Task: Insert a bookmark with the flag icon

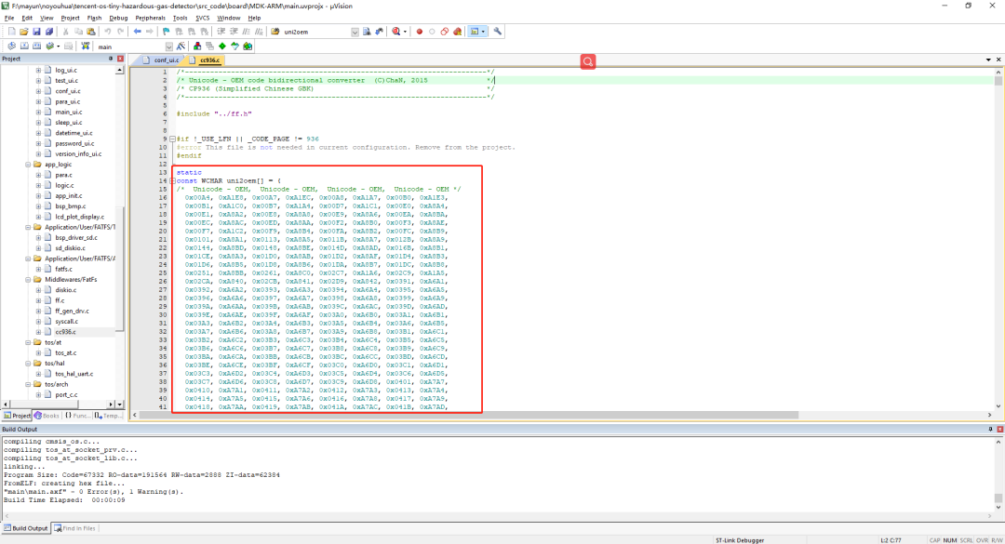Action: (x=166, y=32)
